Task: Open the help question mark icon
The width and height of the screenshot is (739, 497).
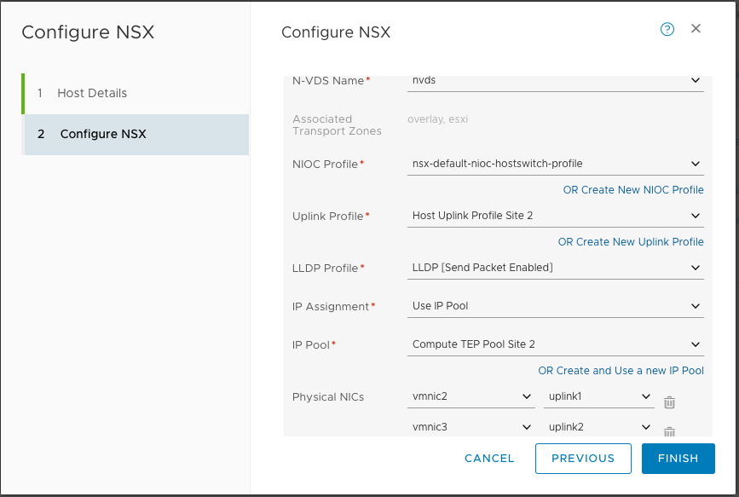Action: [x=667, y=29]
